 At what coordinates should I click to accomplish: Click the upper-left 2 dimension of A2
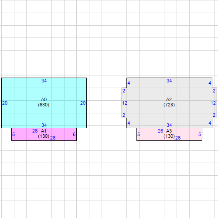pyautogui.click(x=124, y=91)
